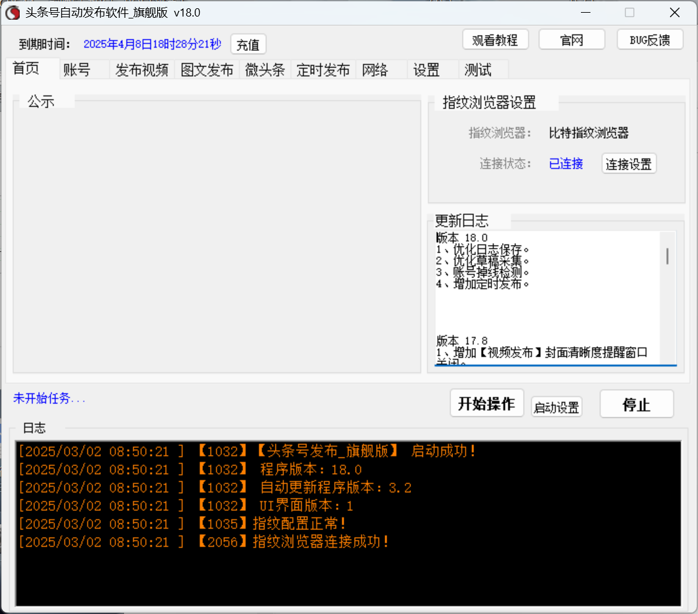The width and height of the screenshot is (698, 614).
Task: Click the 已连接 status text
Action: tap(566, 164)
